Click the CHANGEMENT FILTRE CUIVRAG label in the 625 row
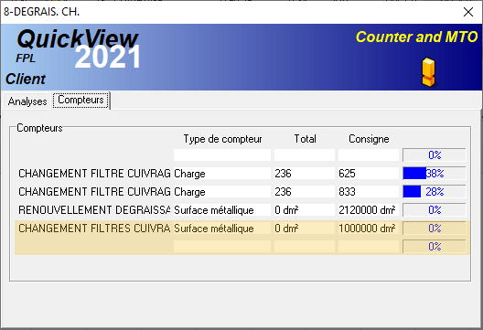Image resolution: width=483 pixels, height=330 pixels. tap(94, 174)
